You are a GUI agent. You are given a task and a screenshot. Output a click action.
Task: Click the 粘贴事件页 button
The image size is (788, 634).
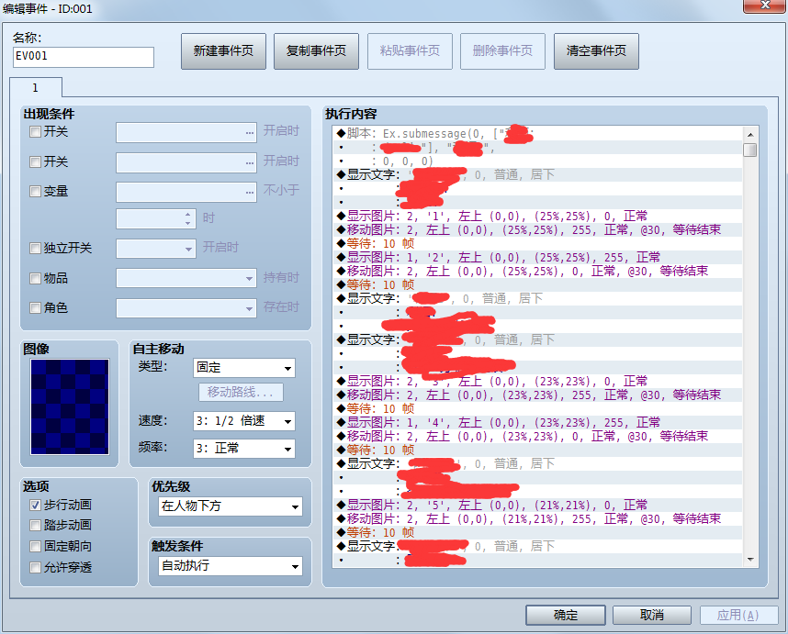point(410,50)
